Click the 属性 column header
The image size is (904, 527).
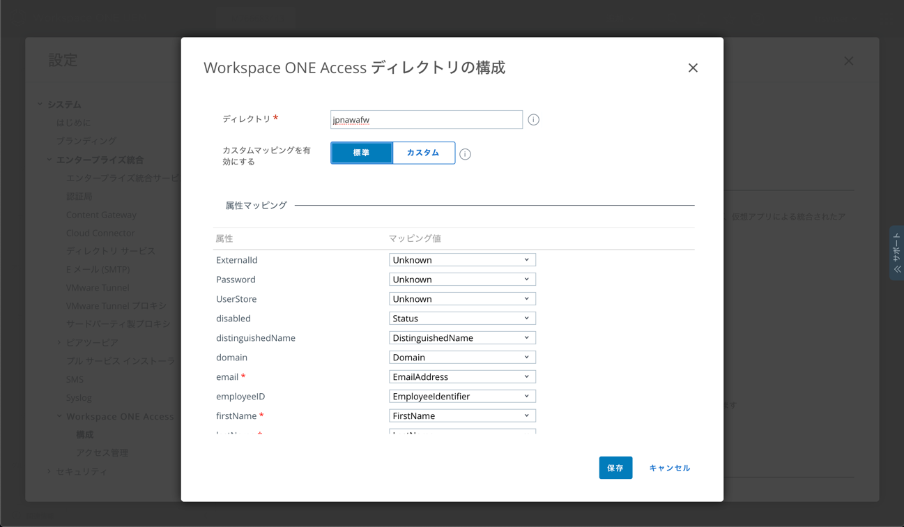click(224, 238)
